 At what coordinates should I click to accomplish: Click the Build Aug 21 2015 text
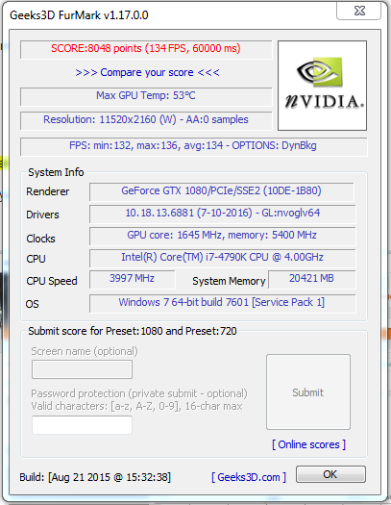tap(95, 477)
